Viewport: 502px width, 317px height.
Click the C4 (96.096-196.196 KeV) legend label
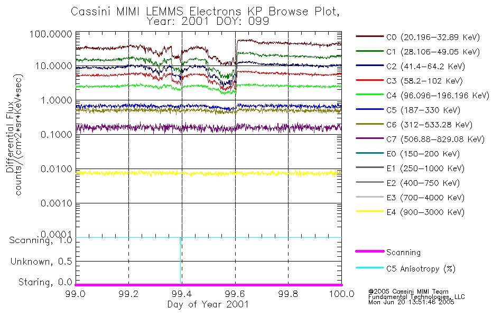[x=438, y=96]
